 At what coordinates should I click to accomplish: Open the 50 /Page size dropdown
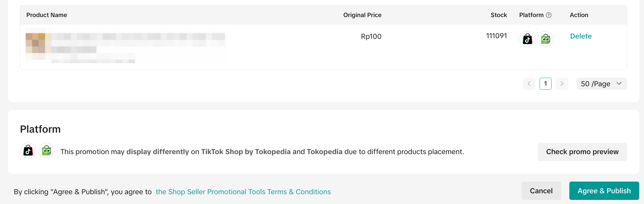pos(601,84)
